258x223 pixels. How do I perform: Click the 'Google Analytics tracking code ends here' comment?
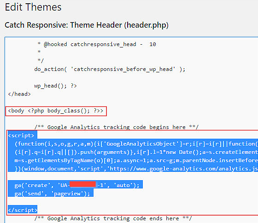pyautogui.click(x=113, y=218)
